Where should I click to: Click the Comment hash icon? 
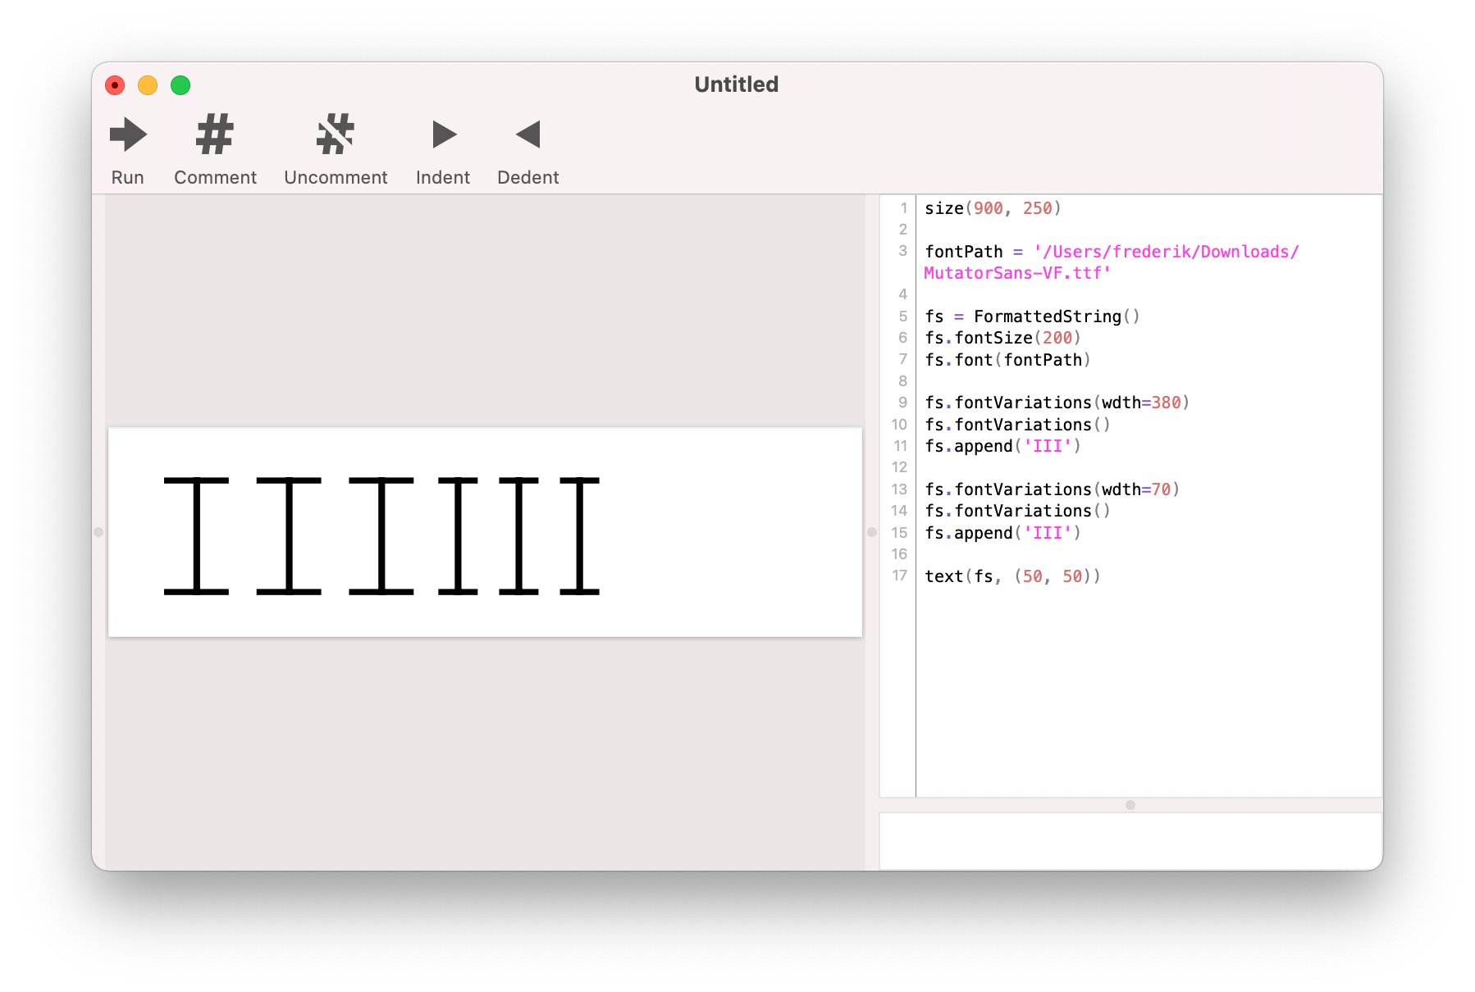tap(215, 134)
